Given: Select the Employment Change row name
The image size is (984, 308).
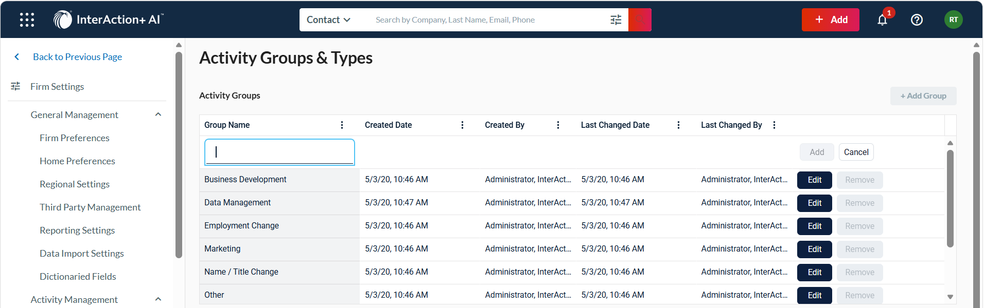Looking at the screenshot, I should tap(241, 225).
